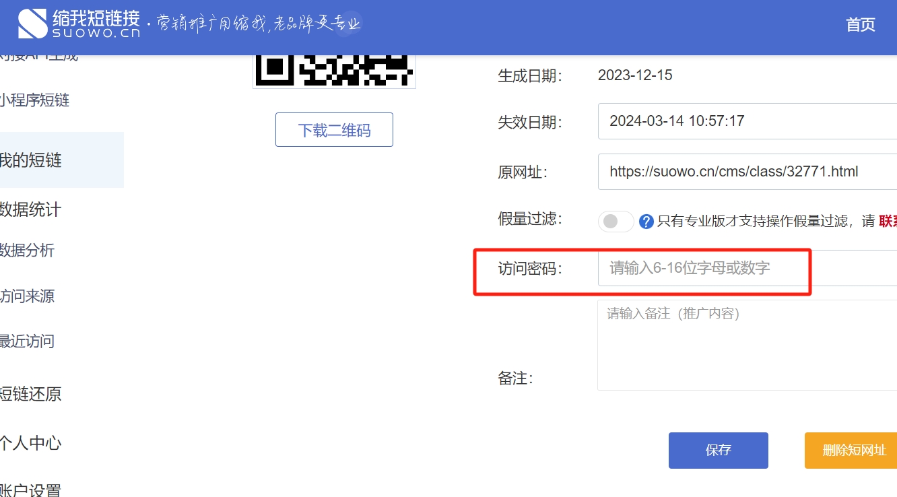Open 账户设置 in the sidebar
Screen dimensions: 897x497
(30, 489)
